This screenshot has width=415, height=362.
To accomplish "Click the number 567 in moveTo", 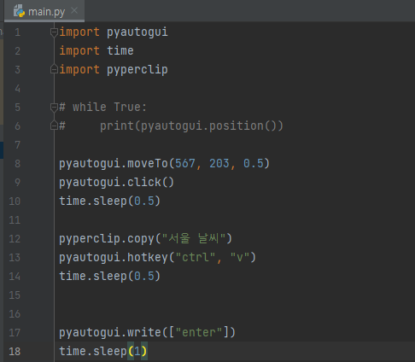I will 185,164.
